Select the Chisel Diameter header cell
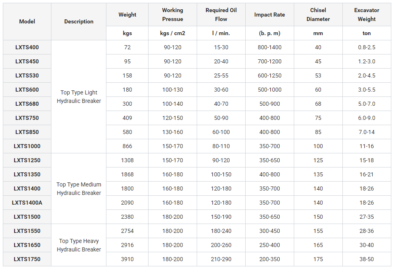The height and width of the screenshot is (270, 395). 318,15
